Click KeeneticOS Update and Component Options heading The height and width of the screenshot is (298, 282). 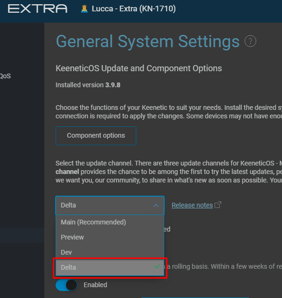click(x=139, y=68)
